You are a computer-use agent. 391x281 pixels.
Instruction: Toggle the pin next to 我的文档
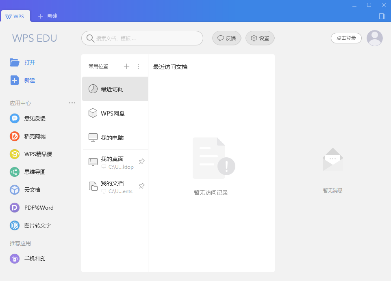(141, 186)
